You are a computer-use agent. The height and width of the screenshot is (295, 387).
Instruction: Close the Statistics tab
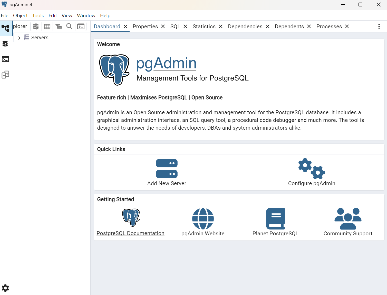tap(221, 26)
